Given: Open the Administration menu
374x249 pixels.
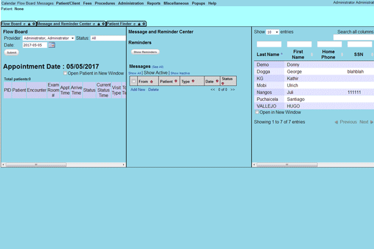Looking at the screenshot, I should [x=130, y=4].
